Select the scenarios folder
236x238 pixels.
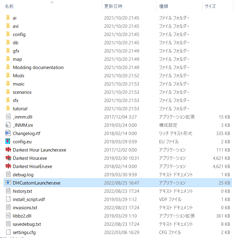click(22, 92)
